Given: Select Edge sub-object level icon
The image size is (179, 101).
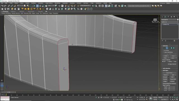Looking at the screenshot, I should click(x=167, y=48).
